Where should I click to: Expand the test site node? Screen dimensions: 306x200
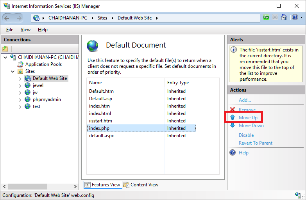coord(20,107)
